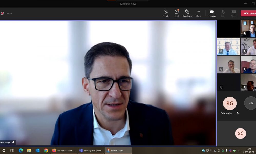Open the meeting Chat panel
The height and width of the screenshot is (154, 256).
(x=176, y=13)
